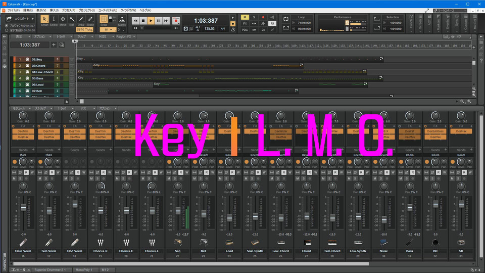485x273 pixels.
Task: Click the Bell instrument icon
Action: tap(204, 242)
